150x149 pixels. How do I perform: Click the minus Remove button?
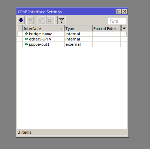click(30, 20)
